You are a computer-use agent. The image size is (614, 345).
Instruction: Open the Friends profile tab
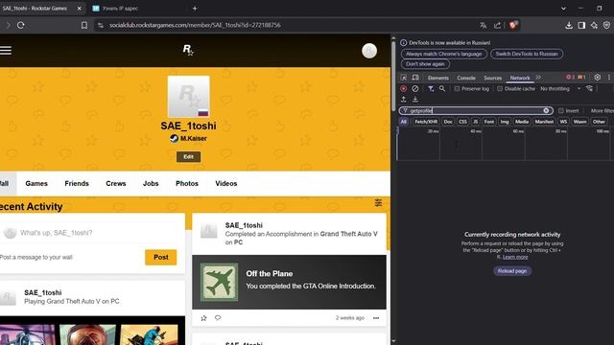(x=77, y=183)
